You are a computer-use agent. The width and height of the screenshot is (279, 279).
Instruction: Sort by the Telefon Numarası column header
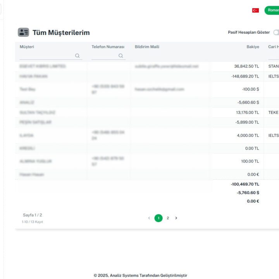(108, 47)
